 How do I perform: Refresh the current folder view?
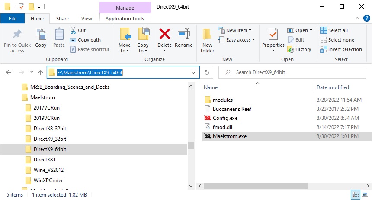tap(207, 73)
